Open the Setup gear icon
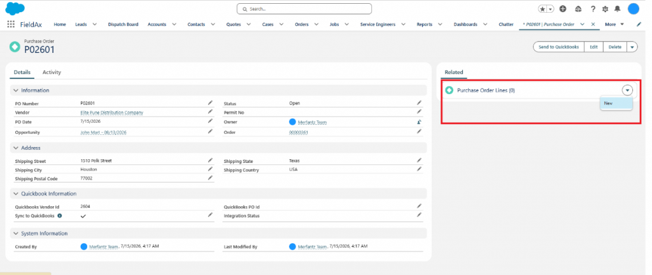This screenshot has width=652, height=275. [605, 9]
